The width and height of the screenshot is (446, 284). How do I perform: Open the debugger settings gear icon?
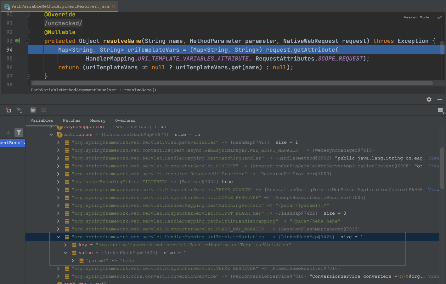coord(429,99)
